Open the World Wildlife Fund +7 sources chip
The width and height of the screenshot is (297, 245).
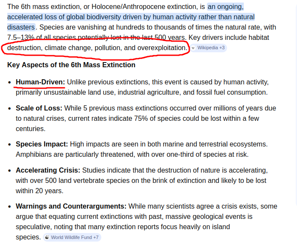75,237
